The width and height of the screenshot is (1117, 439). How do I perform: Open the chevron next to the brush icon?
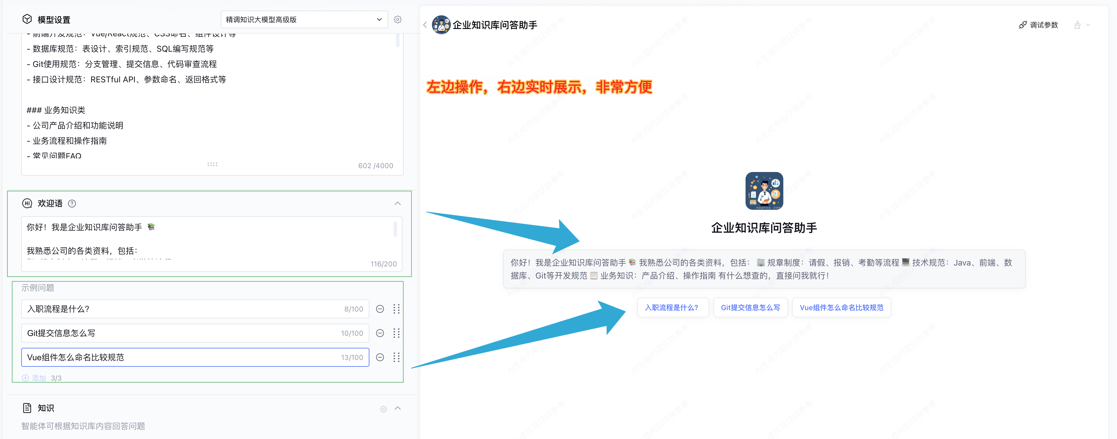point(1088,25)
